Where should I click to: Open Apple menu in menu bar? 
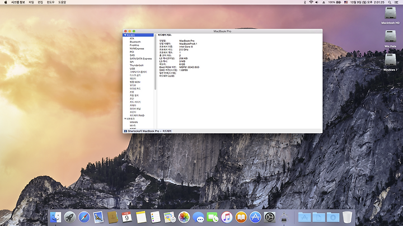coord(6,2)
